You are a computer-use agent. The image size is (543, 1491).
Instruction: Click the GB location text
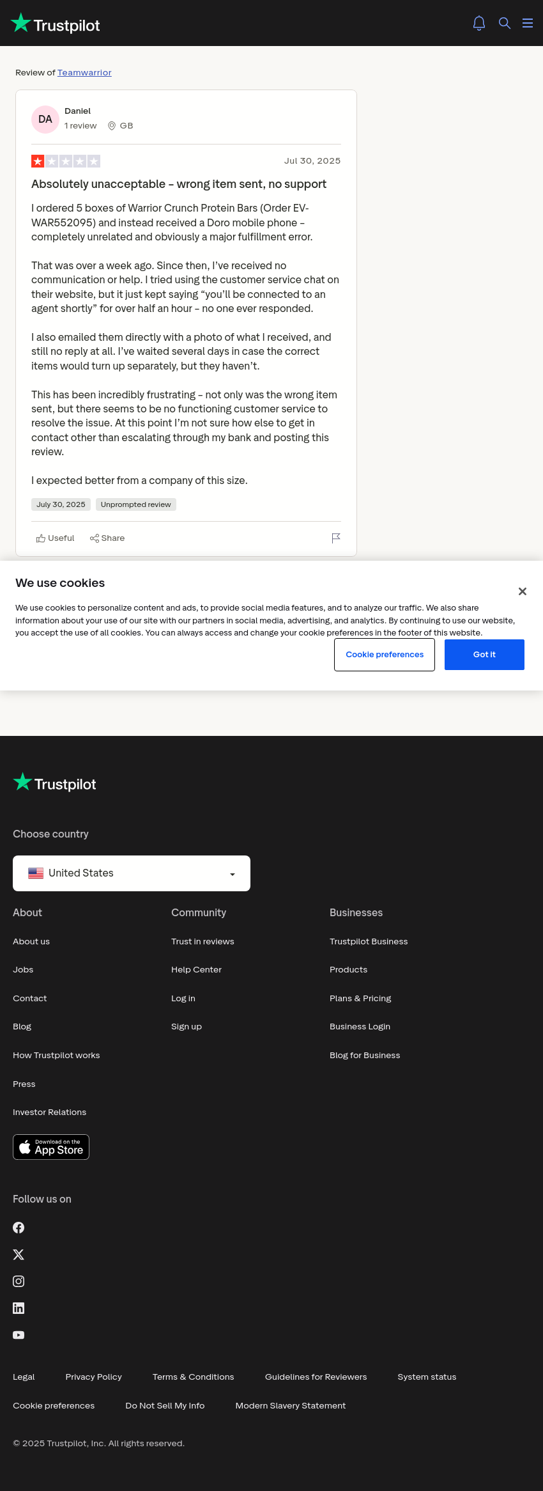click(x=126, y=126)
